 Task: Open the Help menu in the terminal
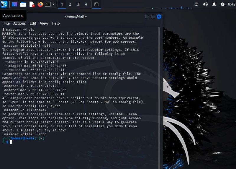tap(56, 23)
